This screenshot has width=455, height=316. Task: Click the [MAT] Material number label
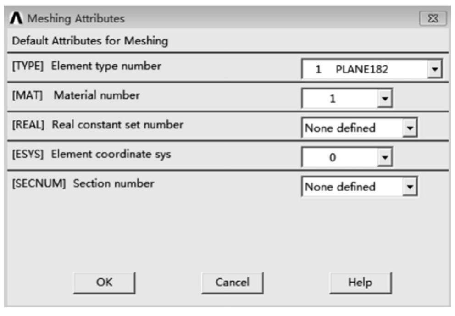coord(76,95)
